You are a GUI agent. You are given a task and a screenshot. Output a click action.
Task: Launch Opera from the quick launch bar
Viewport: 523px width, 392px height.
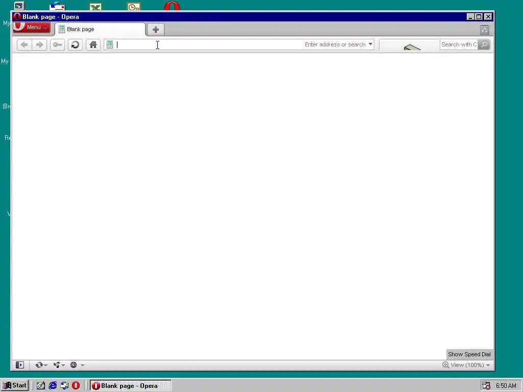click(x=76, y=386)
